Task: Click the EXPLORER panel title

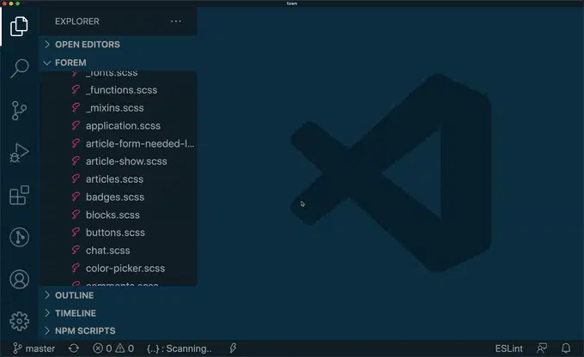Action: point(77,21)
